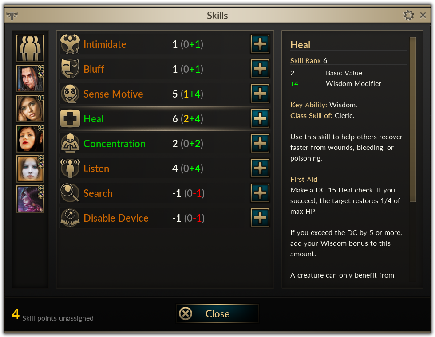435x337 pixels.
Task: Add a point to Disable Device
Action: (260, 218)
